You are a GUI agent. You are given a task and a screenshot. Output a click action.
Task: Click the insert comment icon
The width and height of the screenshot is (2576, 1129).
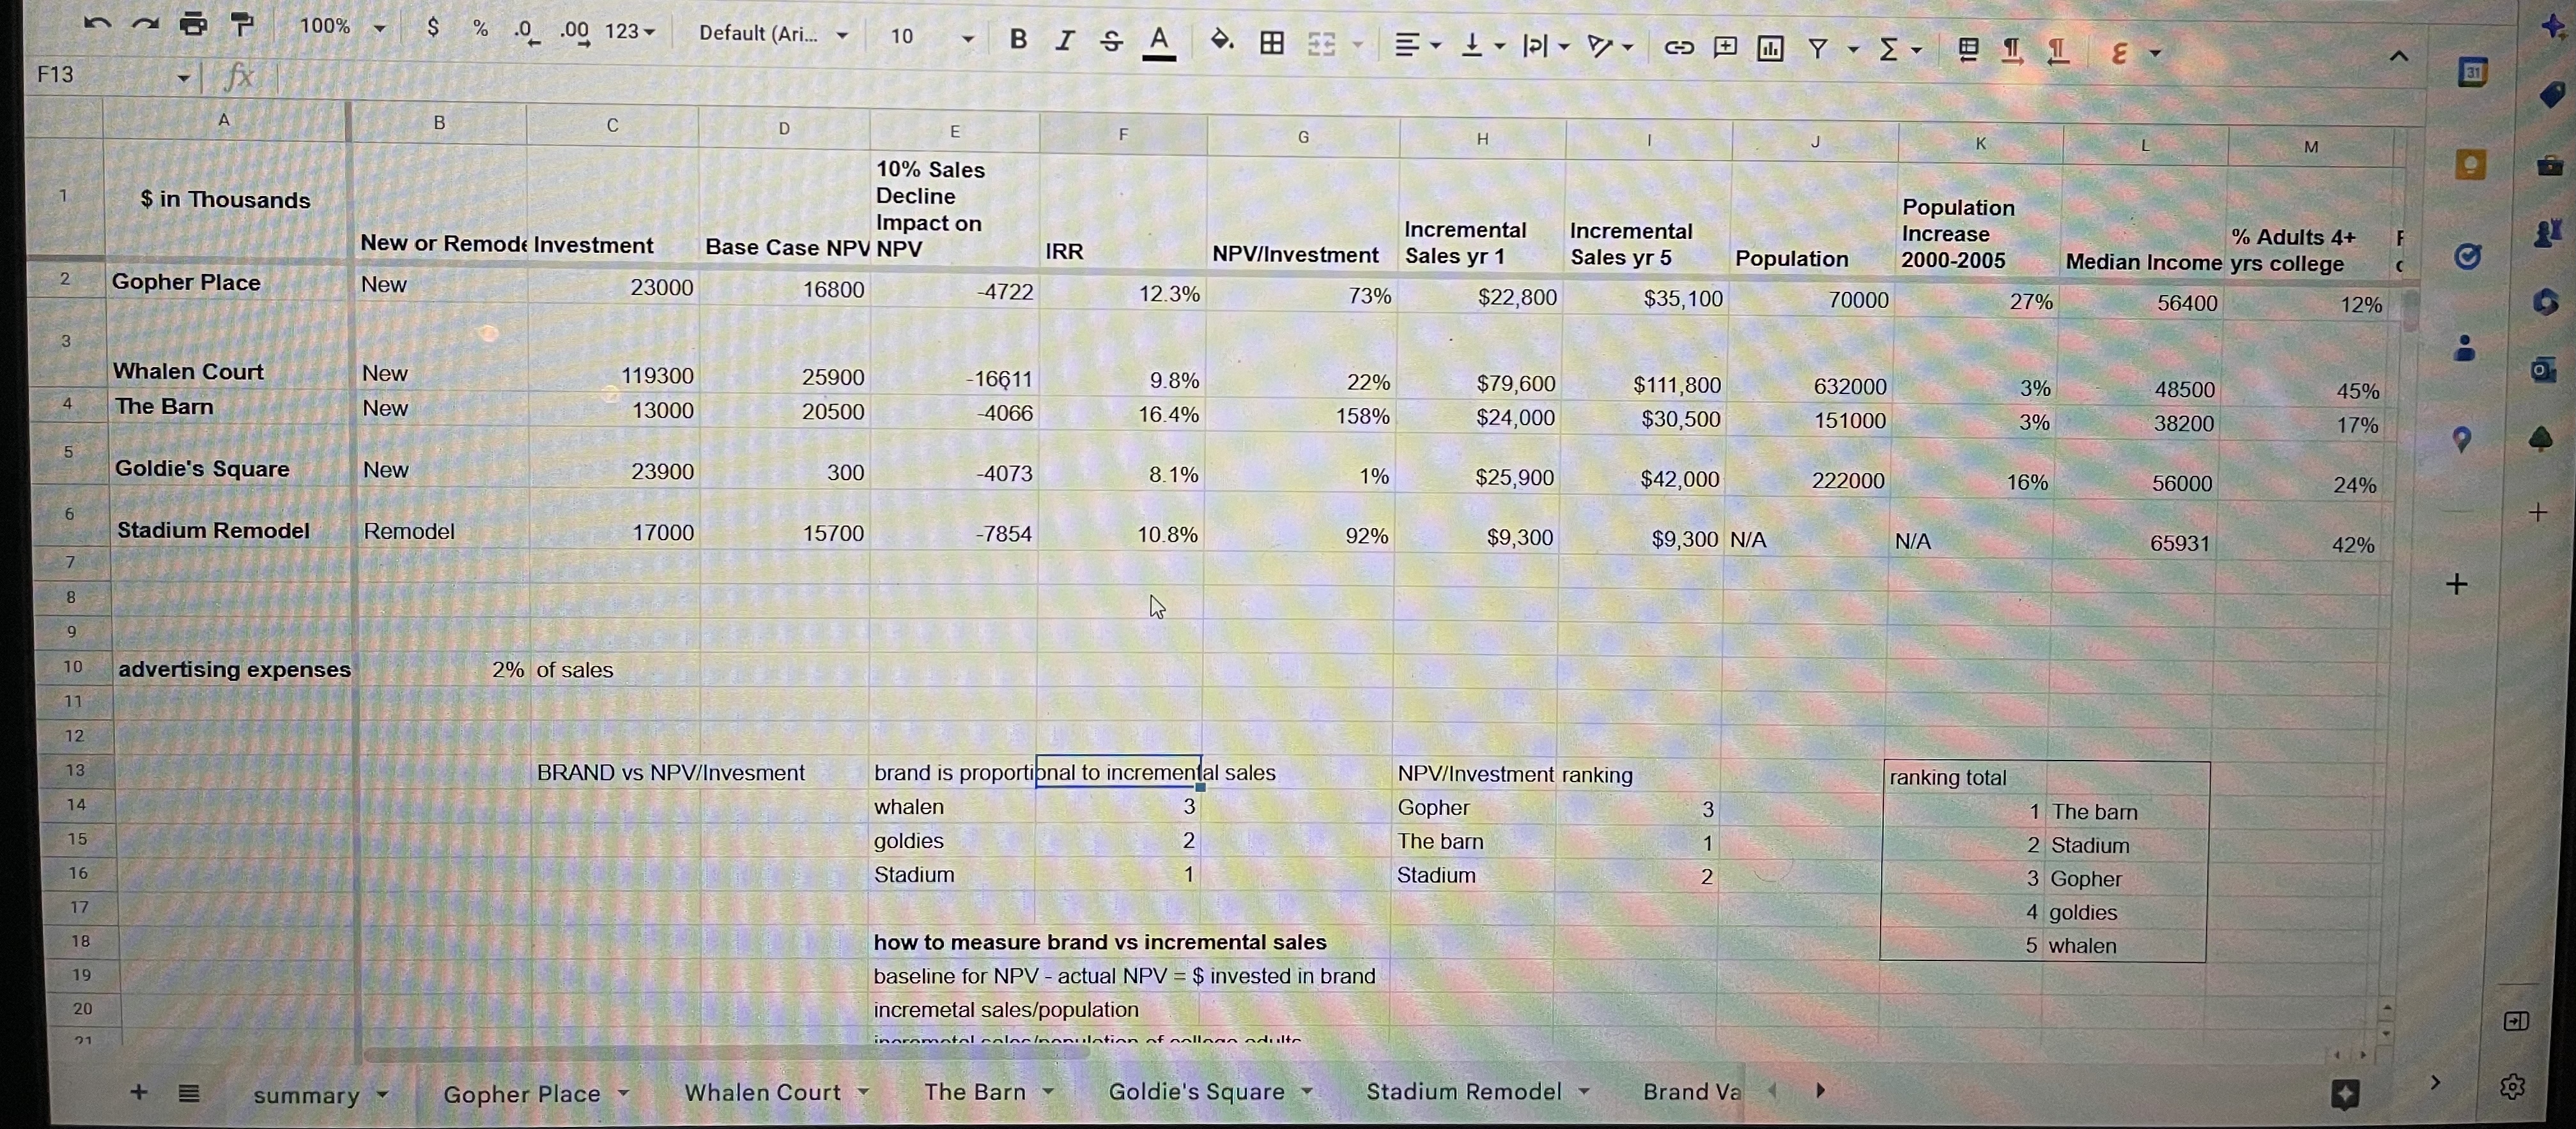(1725, 47)
